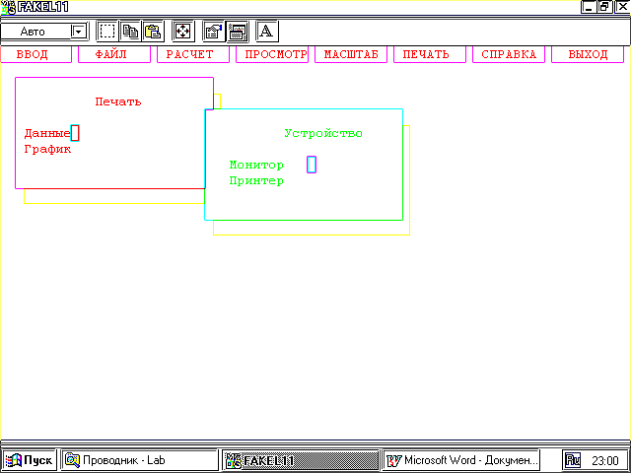Open the ВВОД menu
Viewport: 631px width, 473px height.
36,54
